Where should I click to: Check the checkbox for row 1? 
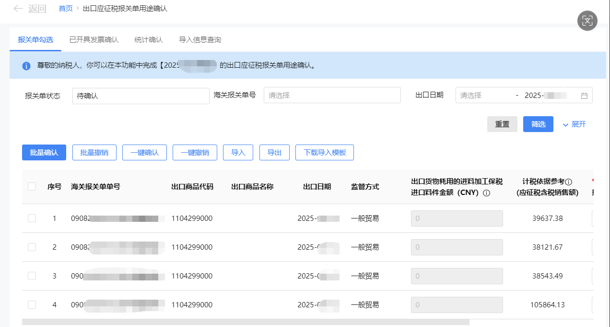pos(32,218)
